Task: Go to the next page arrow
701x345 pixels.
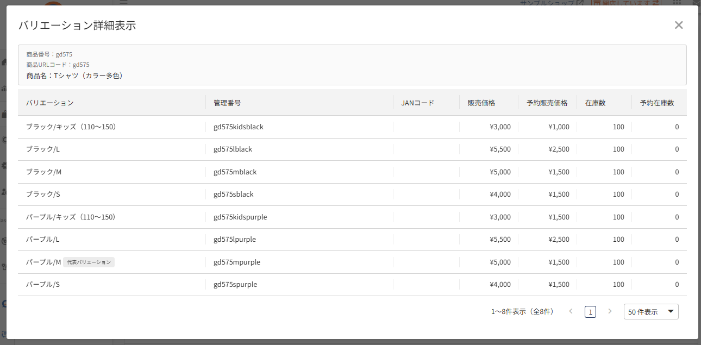Action: pos(610,311)
